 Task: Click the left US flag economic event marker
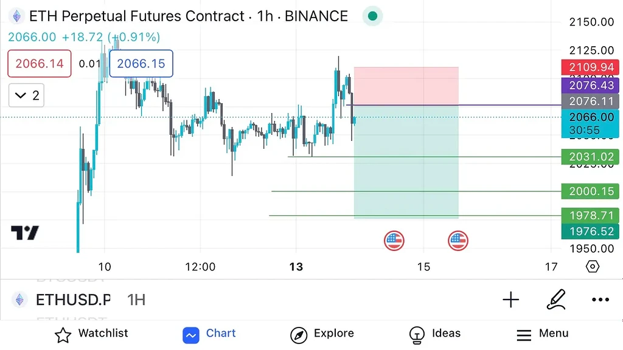(x=394, y=241)
